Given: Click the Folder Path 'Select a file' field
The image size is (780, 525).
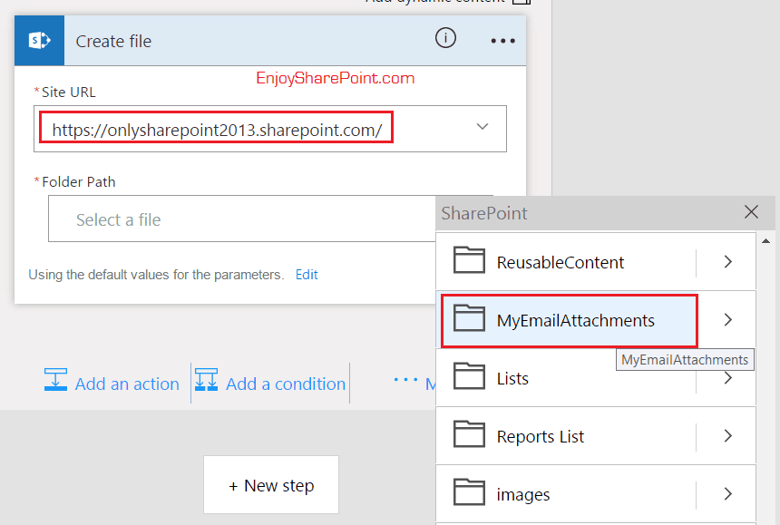Looking at the screenshot, I should pos(242,219).
